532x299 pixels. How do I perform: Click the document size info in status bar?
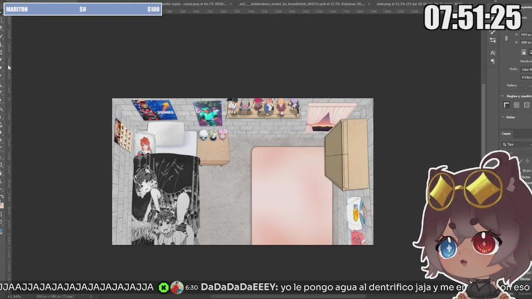(55, 297)
